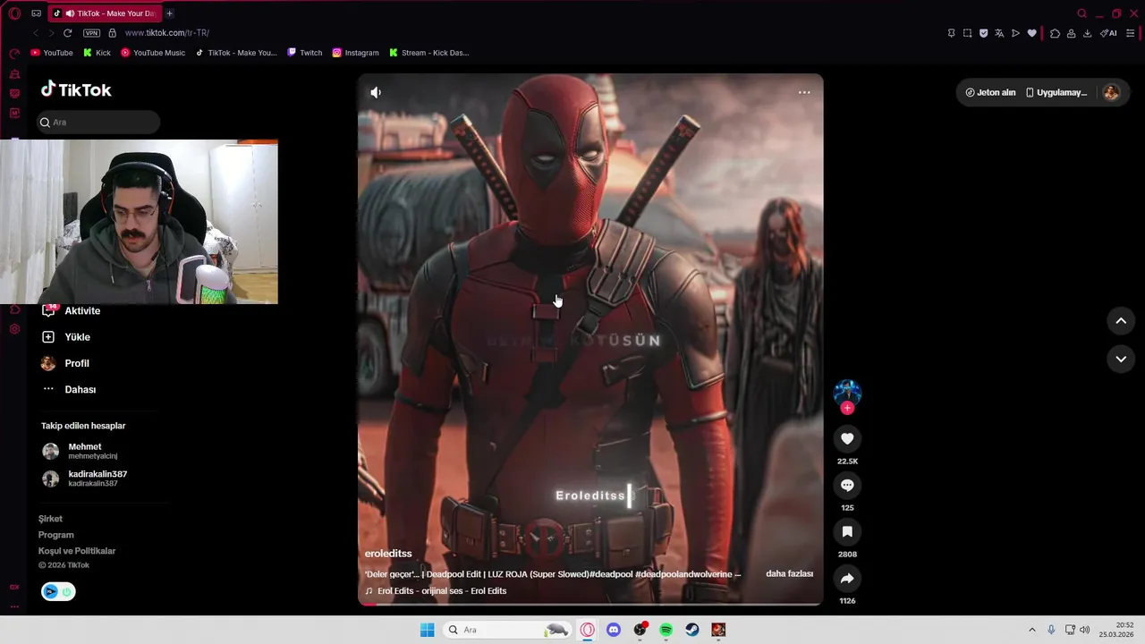
Task: Open eroleditss creator avatar
Action: (x=847, y=392)
